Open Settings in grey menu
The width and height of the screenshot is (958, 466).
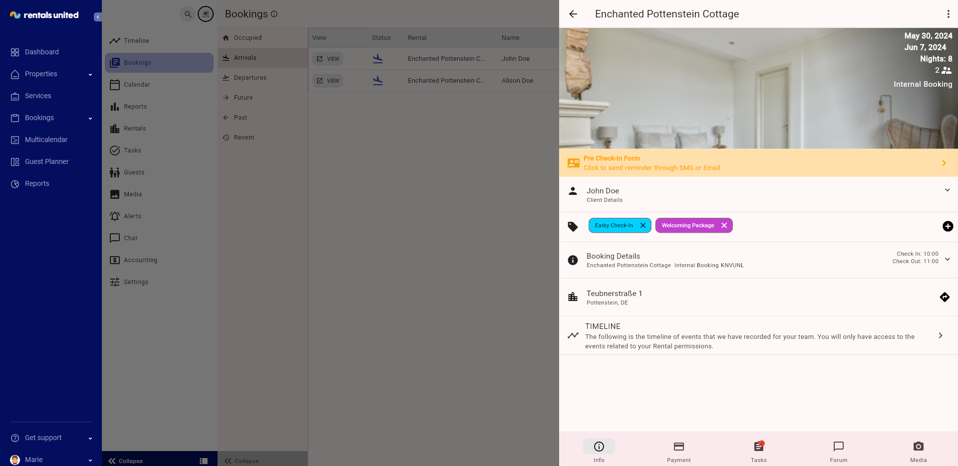pyautogui.click(x=159, y=282)
